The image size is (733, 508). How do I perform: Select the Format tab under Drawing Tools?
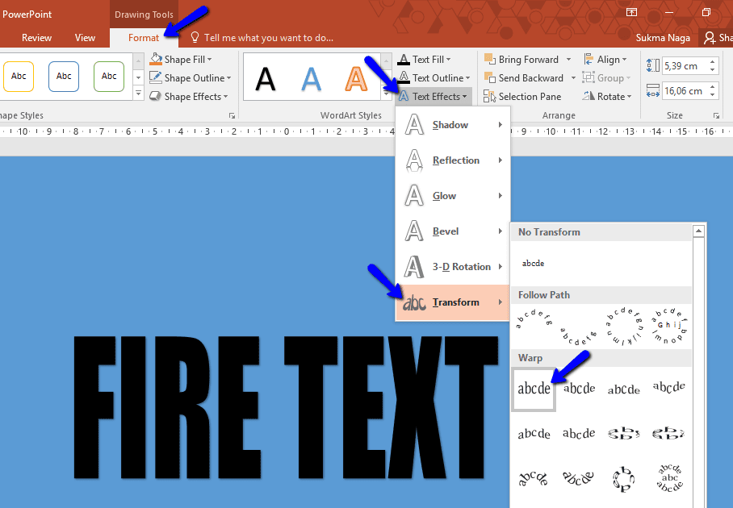point(143,37)
